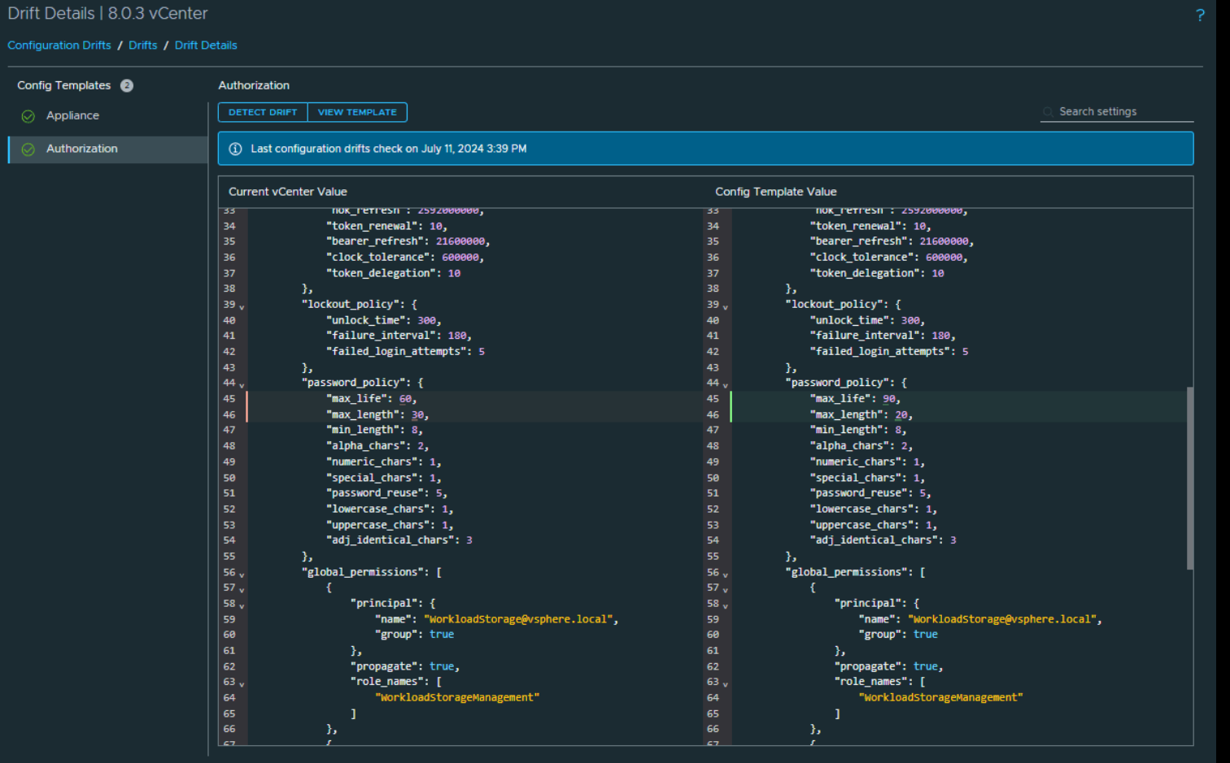Fold role_names at line 63 in right pane

coord(725,684)
